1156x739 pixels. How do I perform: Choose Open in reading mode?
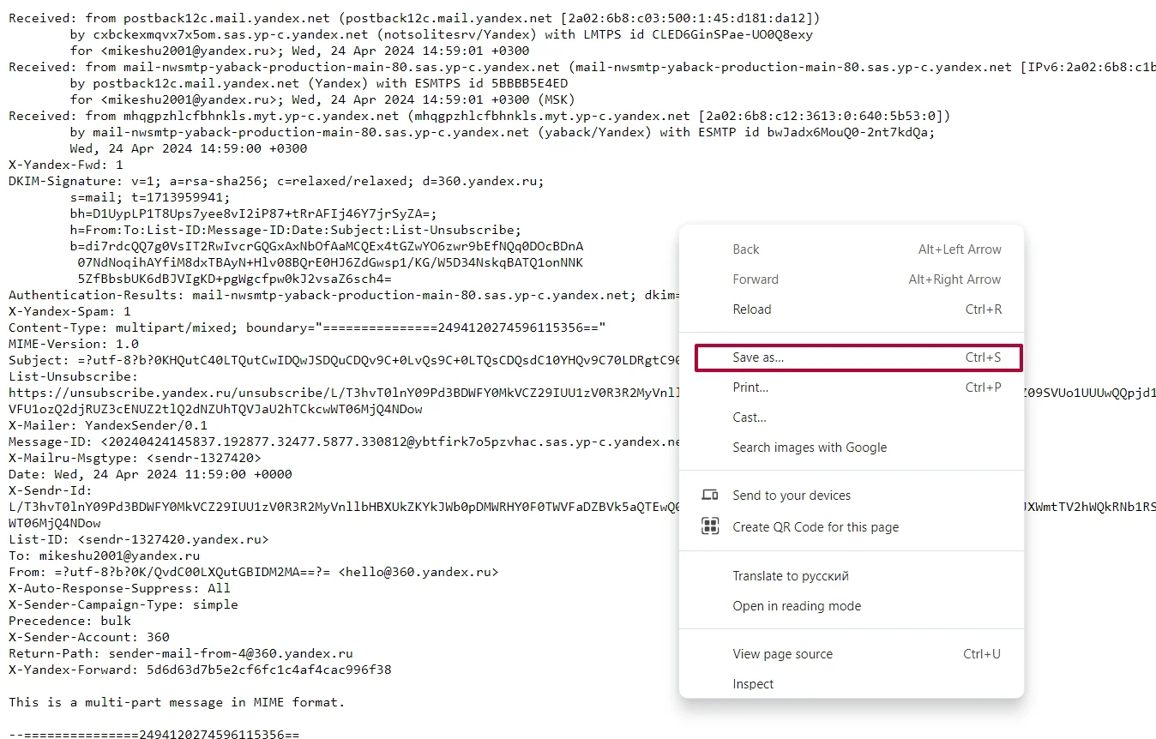click(x=852, y=606)
